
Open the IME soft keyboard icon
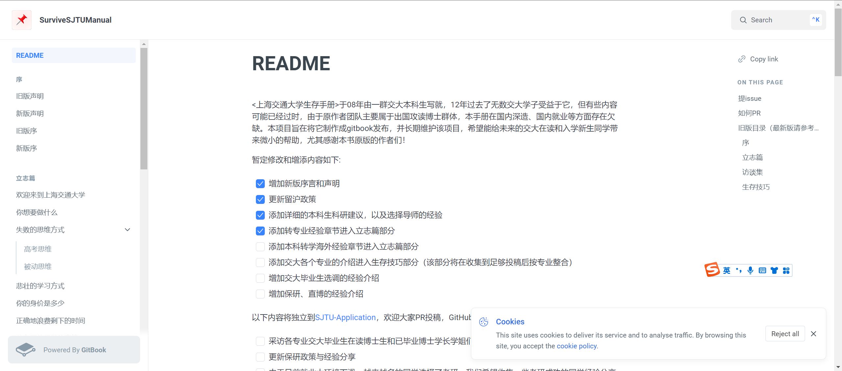(x=762, y=270)
